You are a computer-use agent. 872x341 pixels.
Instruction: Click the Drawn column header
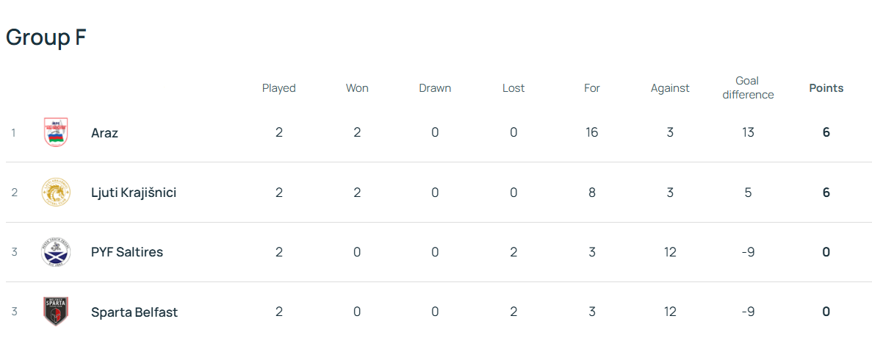tap(435, 88)
